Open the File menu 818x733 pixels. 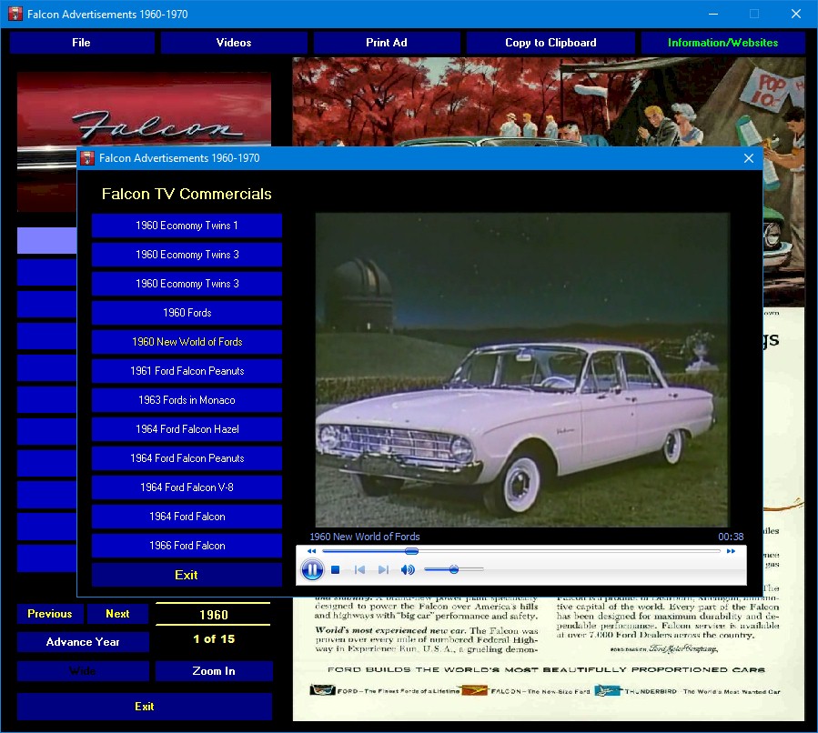click(81, 43)
